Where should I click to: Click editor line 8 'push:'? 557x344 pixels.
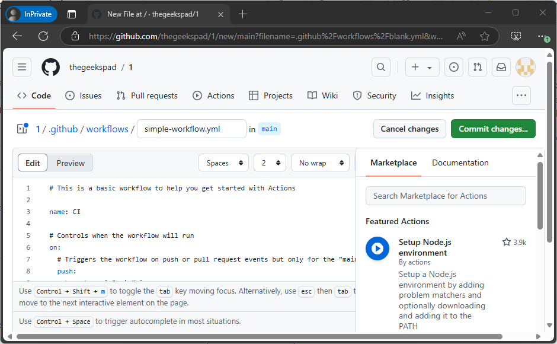tap(67, 271)
